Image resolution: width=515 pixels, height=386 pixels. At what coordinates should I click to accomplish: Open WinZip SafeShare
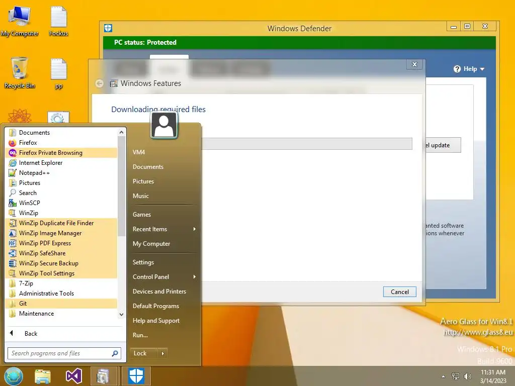[61, 253]
